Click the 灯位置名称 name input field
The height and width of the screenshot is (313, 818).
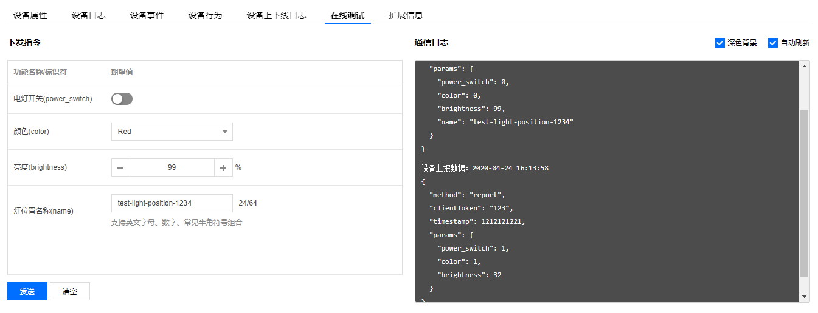click(x=172, y=203)
